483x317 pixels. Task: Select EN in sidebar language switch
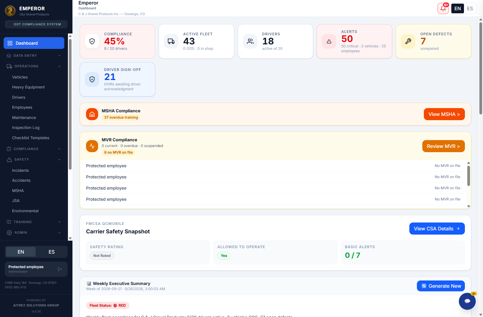coord(21,252)
